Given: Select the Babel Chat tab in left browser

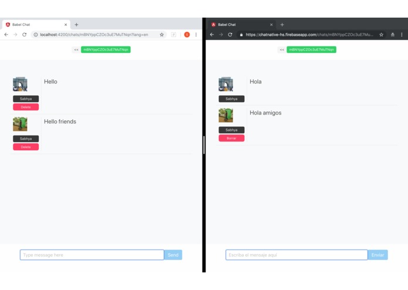Looking at the screenshot, I should coord(36,25).
